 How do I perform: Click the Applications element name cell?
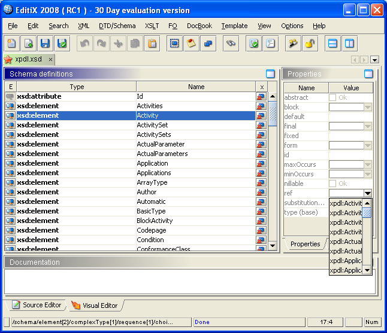pos(196,173)
